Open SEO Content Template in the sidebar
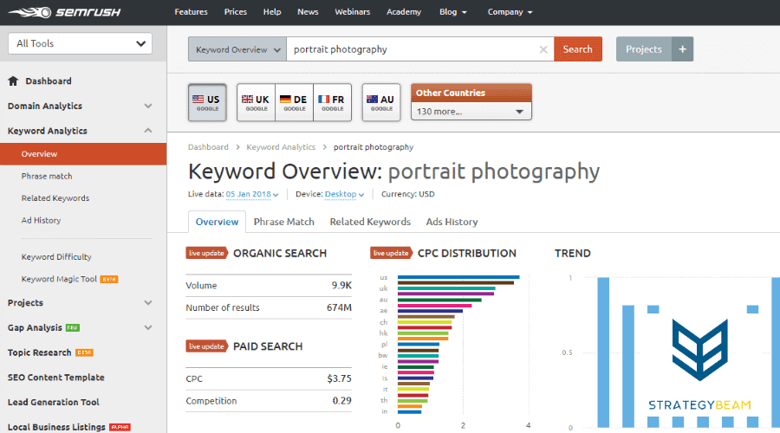The height and width of the screenshot is (433, 780). pos(55,378)
